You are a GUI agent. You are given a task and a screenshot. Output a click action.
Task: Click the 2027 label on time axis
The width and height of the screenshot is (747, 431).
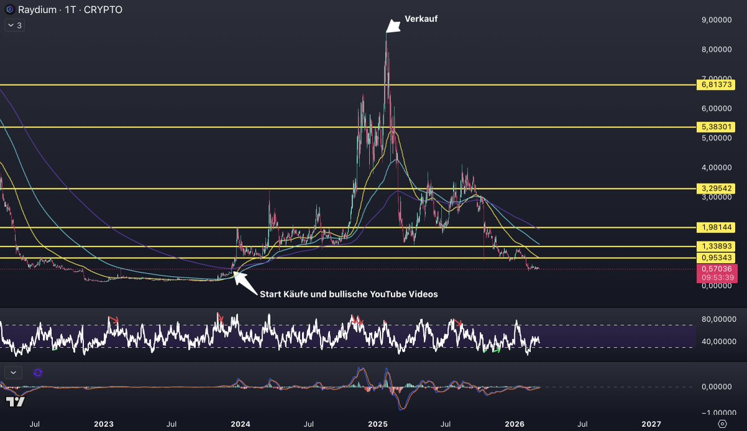pyautogui.click(x=652, y=424)
